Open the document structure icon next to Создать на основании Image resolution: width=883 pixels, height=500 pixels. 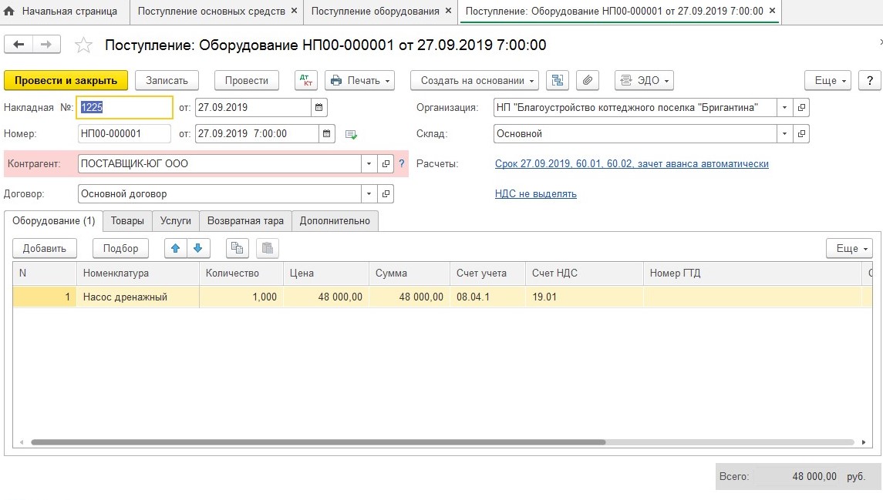557,80
